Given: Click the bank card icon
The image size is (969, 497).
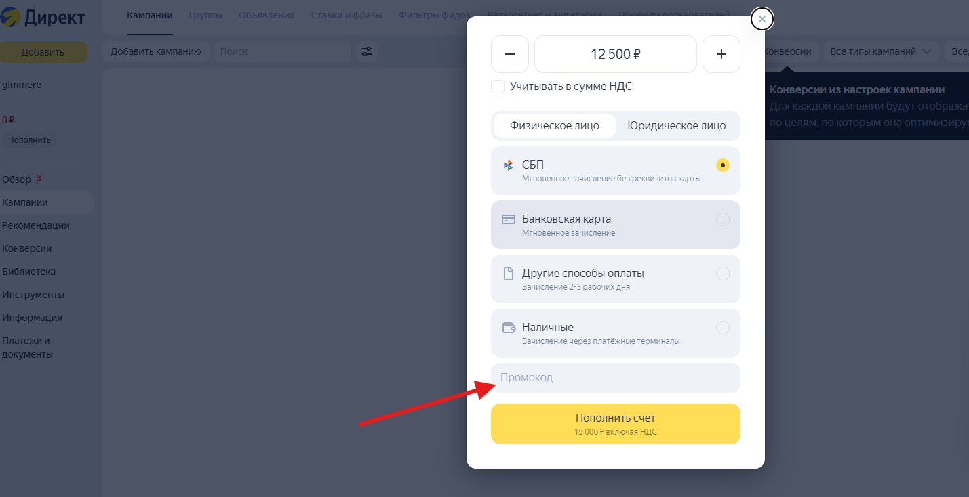Looking at the screenshot, I should 509,219.
